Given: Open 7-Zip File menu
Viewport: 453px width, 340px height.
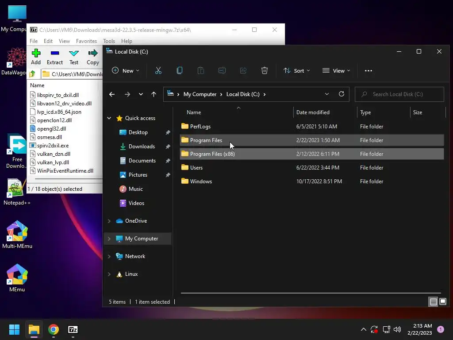Looking at the screenshot, I should click(x=34, y=41).
